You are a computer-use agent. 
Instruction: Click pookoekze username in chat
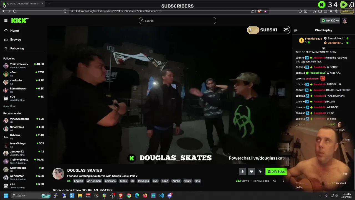(x=312, y=79)
